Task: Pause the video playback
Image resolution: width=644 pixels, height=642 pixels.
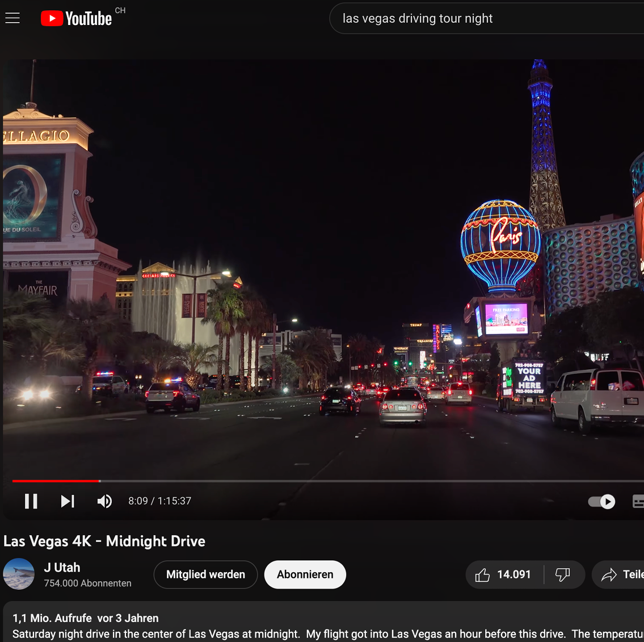Action: [x=31, y=501]
